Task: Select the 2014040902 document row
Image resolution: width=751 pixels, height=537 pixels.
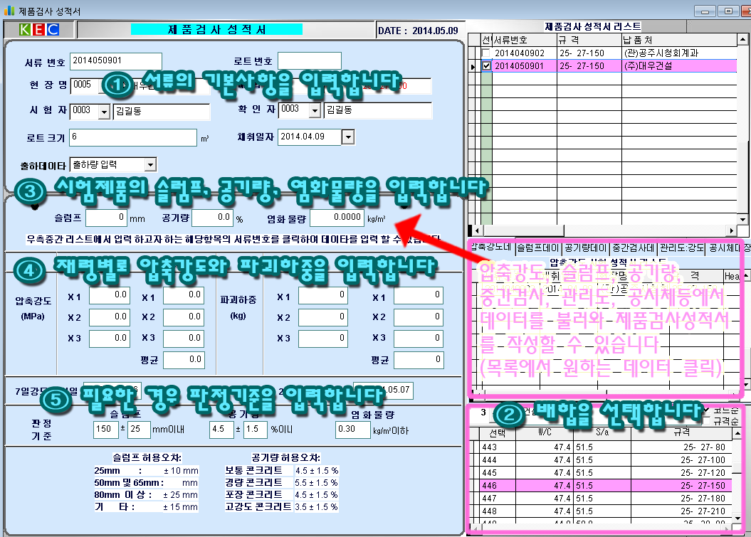Action: (x=609, y=53)
